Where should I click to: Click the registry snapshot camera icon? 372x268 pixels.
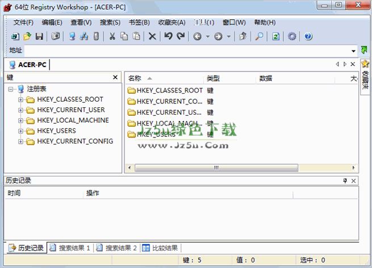(x=56, y=36)
